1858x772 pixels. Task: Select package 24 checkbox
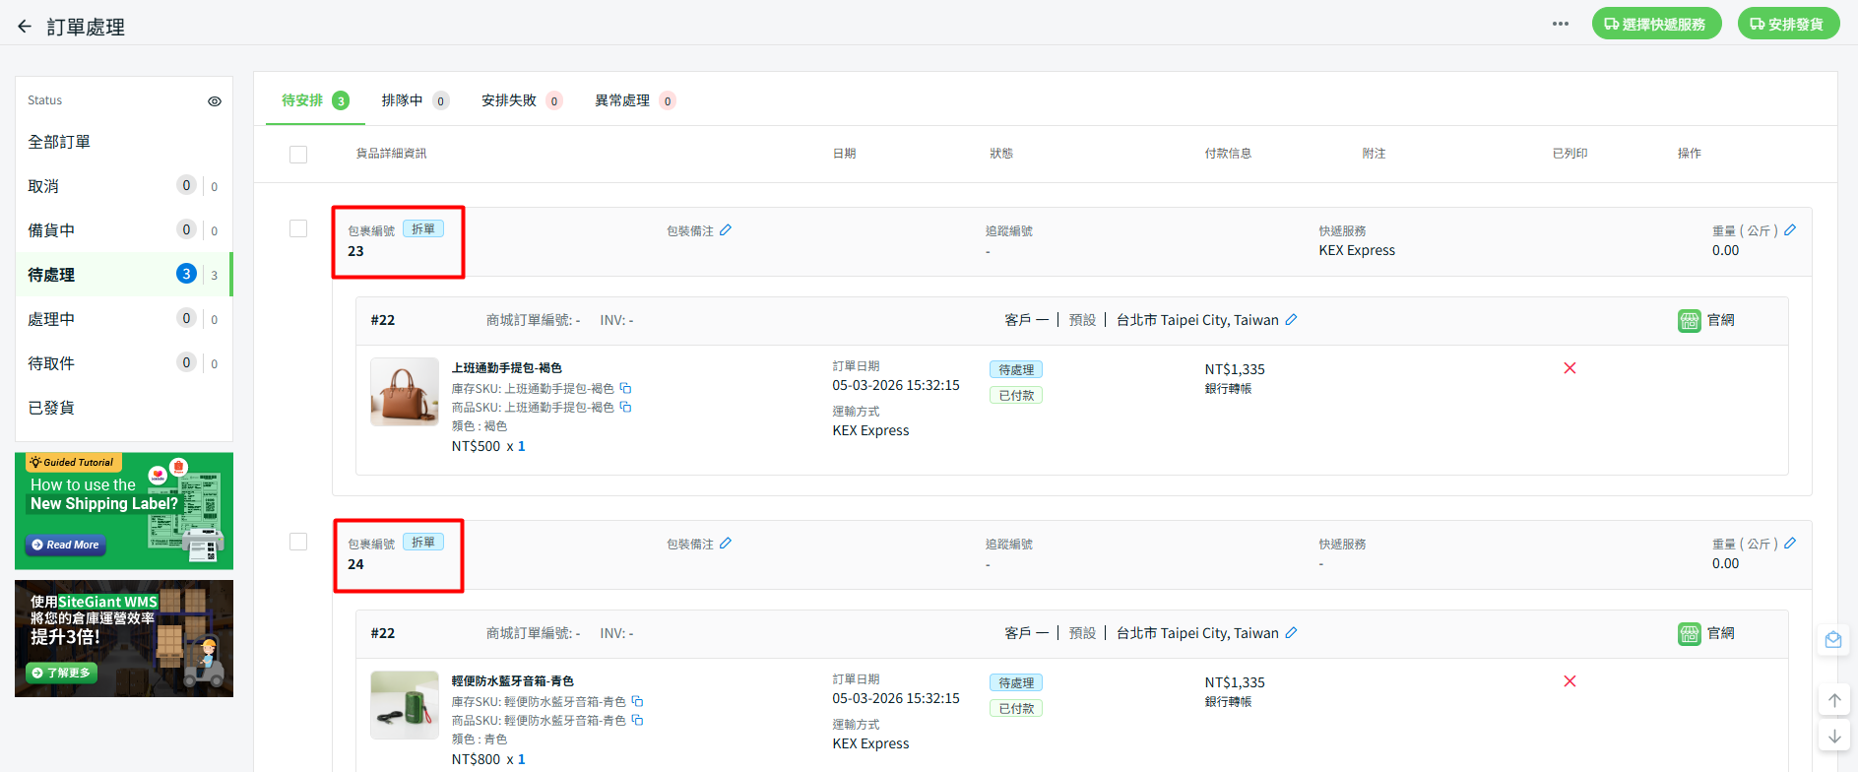298,542
